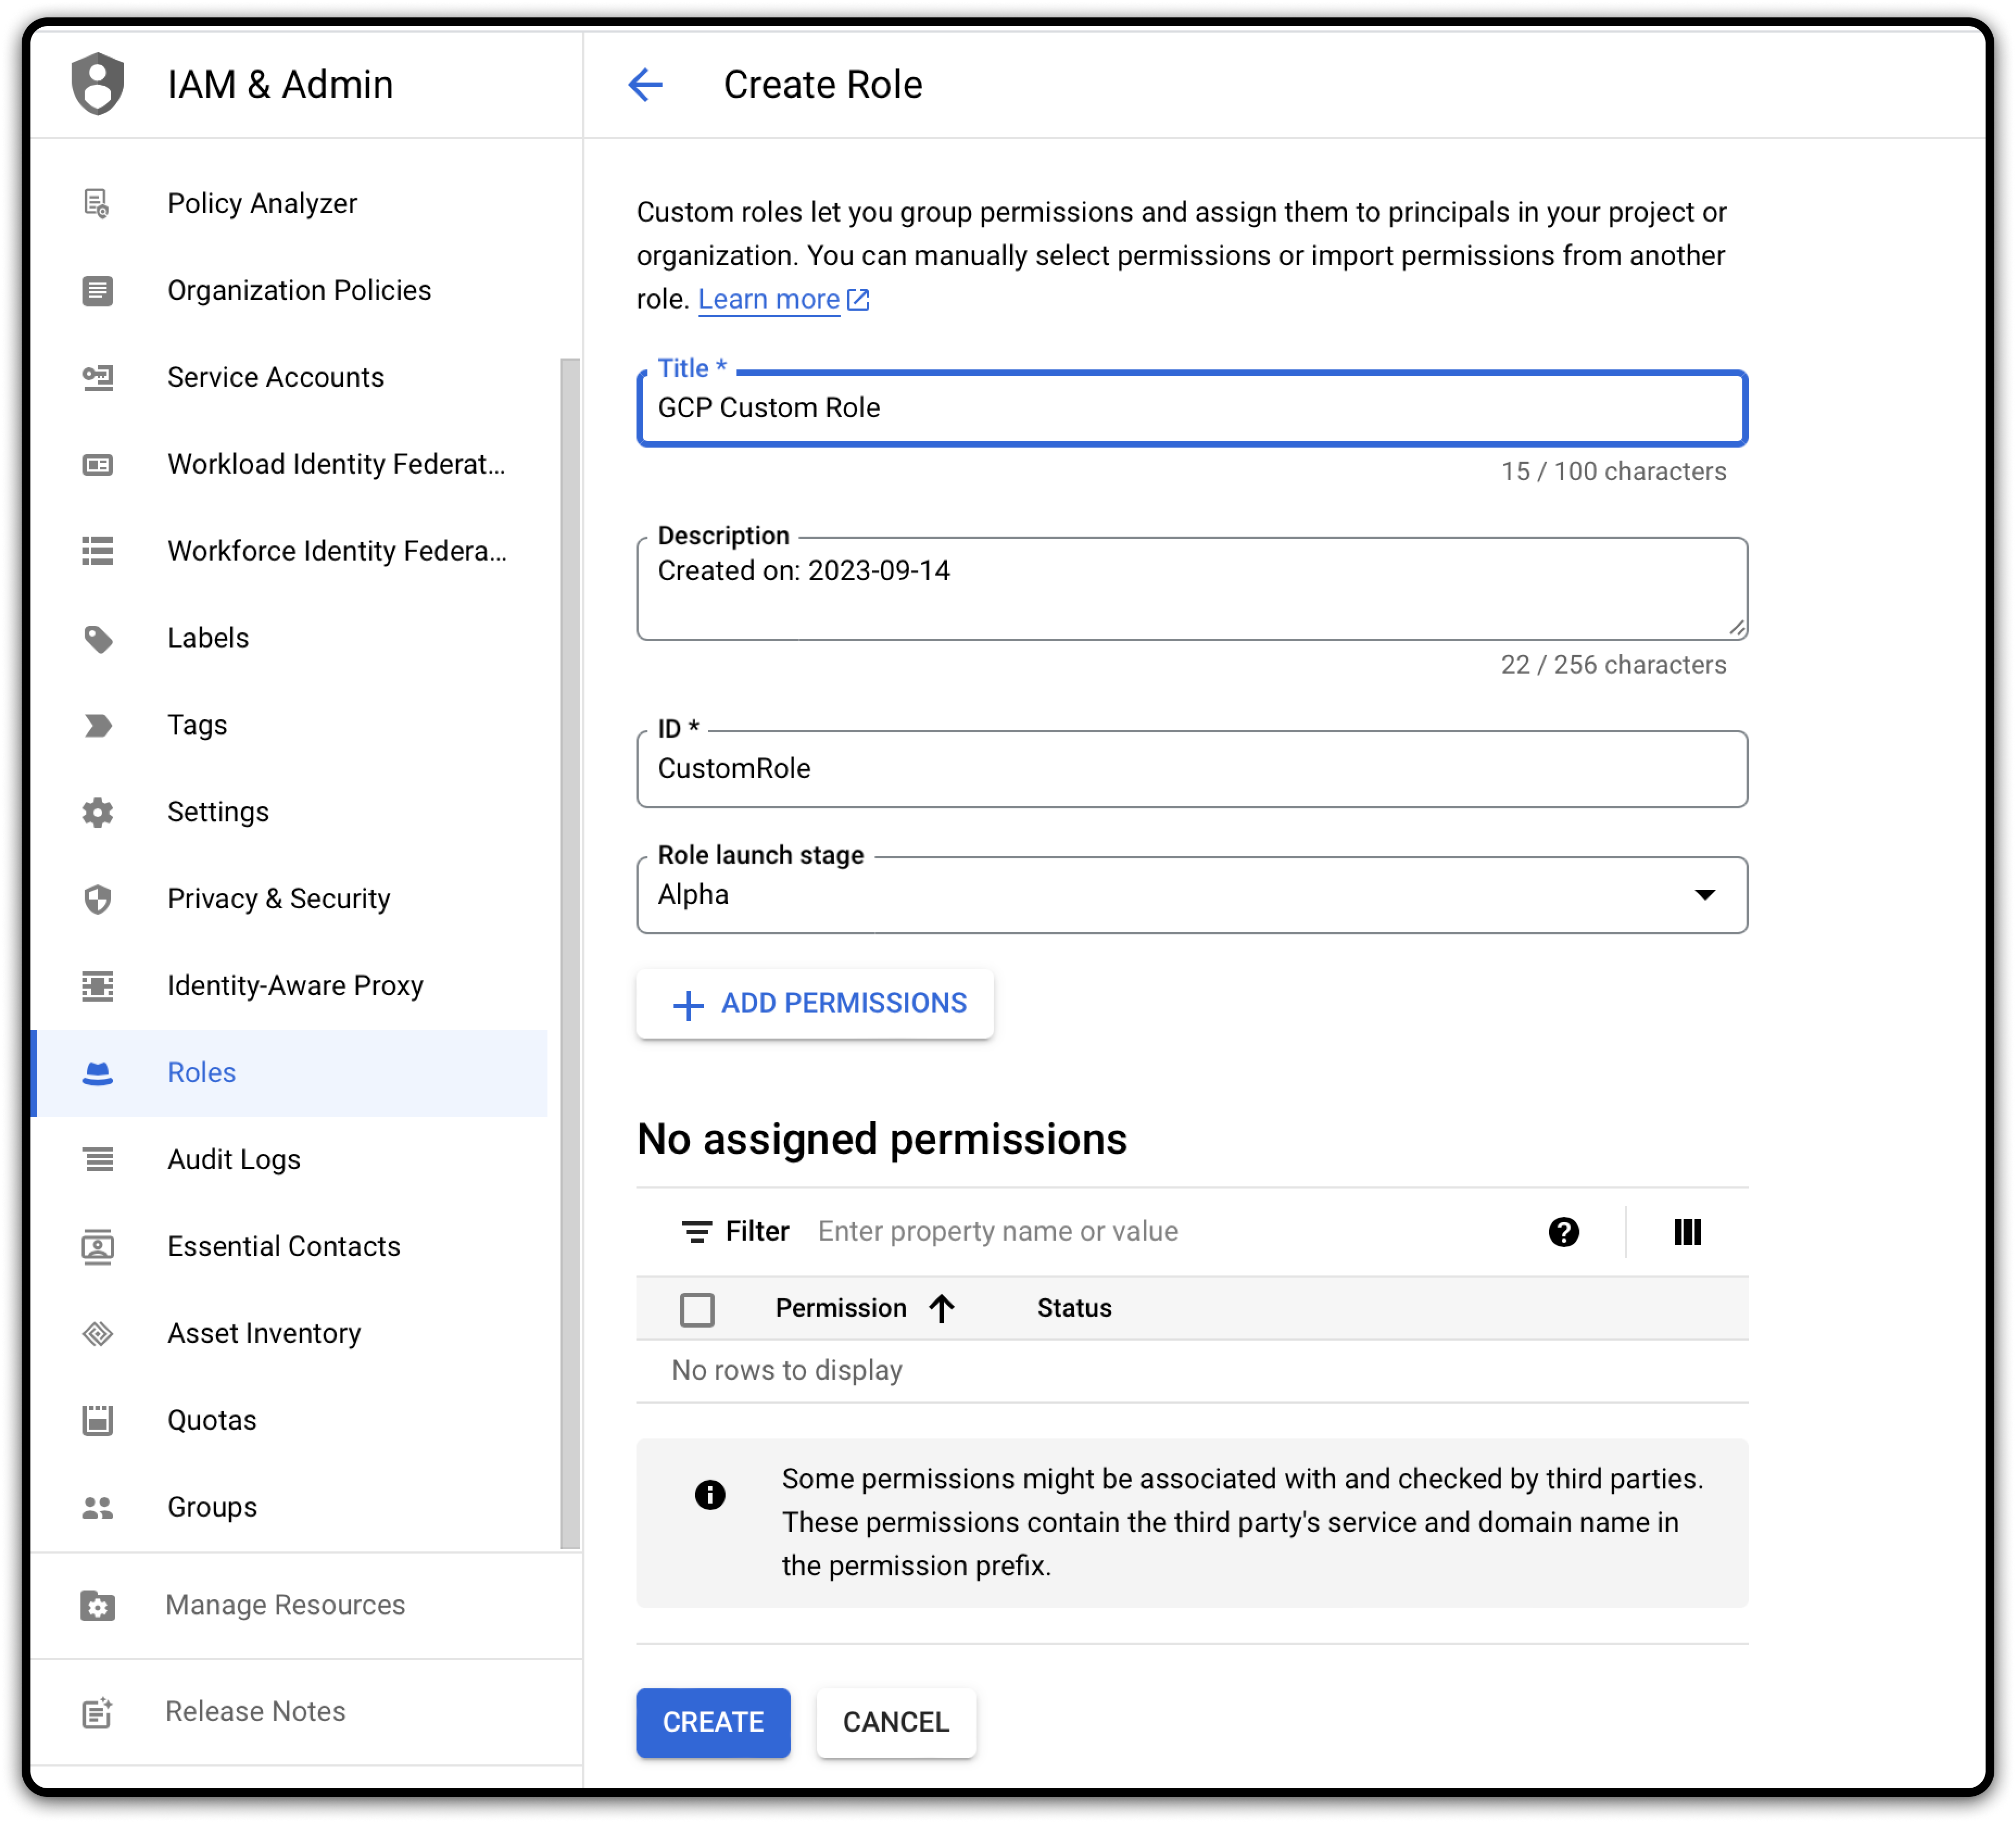Click the Manage Resources folder icon

click(x=98, y=1605)
